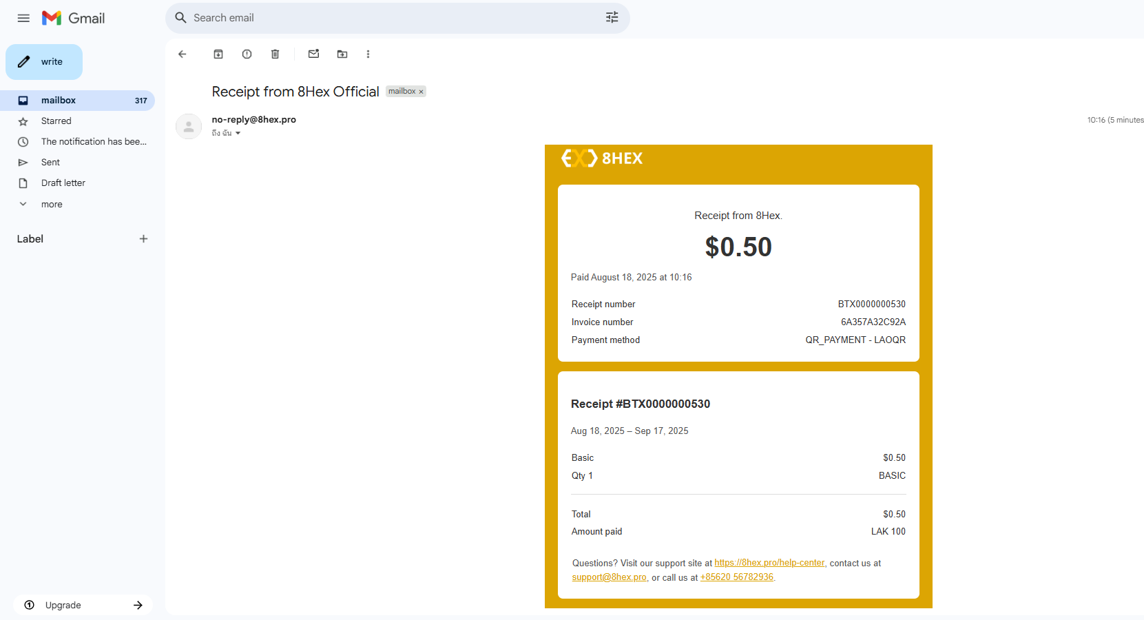The width and height of the screenshot is (1144, 620).
Task: Open the 8hex help-center link
Action: coord(769,563)
